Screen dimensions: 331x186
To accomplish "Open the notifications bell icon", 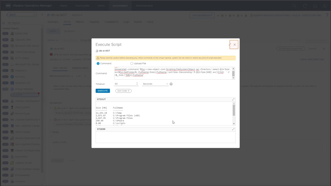I will (315, 6).
